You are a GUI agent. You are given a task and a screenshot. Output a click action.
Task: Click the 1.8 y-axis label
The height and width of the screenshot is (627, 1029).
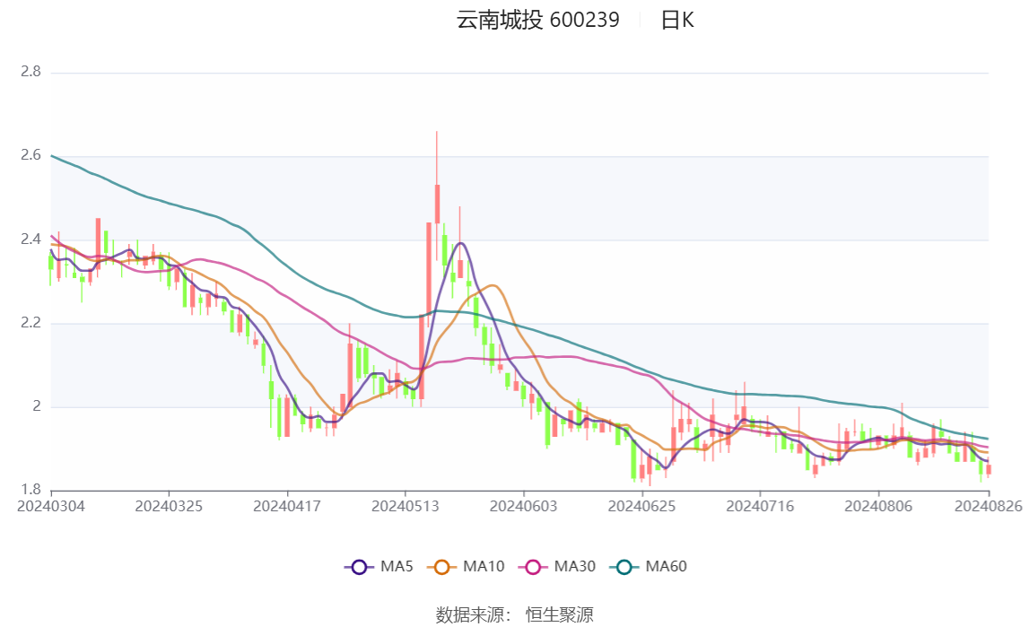click(31, 489)
